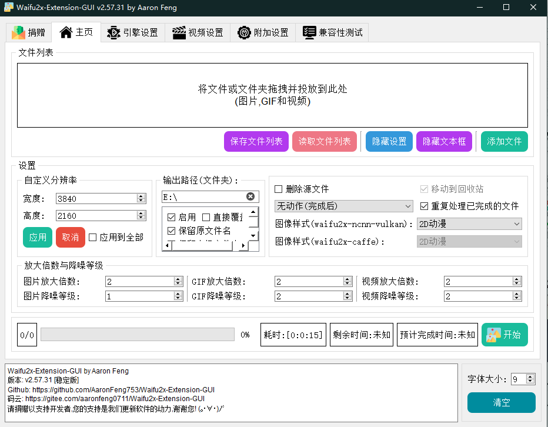Click the file list drop area
Image resolution: width=548 pixels, height=427 pixels.
[272, 95]
